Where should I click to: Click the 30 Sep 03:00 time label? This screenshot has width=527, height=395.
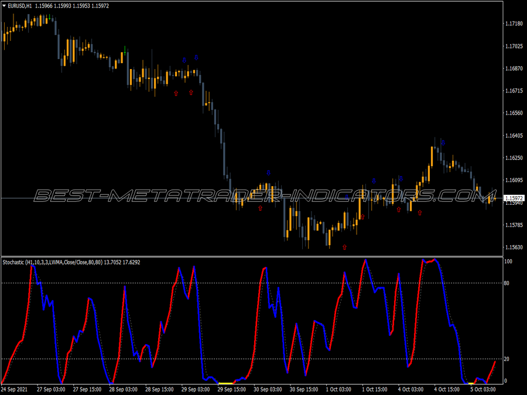click(x=268, y=389)
